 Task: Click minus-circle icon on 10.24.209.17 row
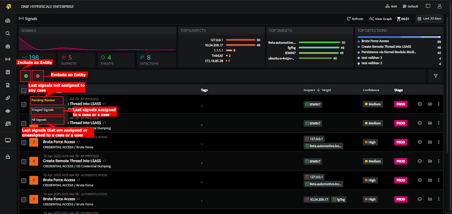420,199
